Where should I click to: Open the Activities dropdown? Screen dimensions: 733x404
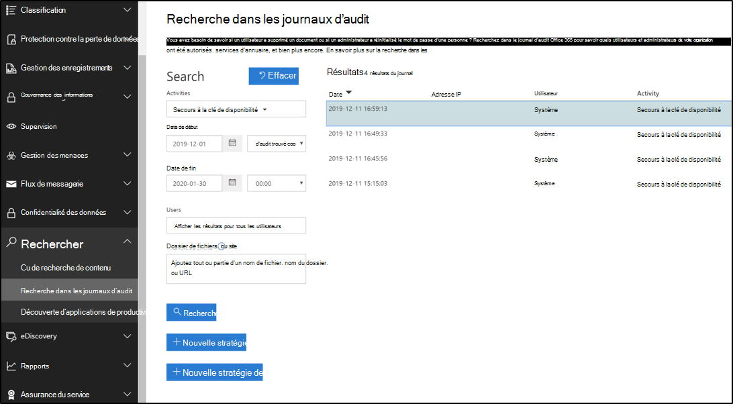(236, 108)
